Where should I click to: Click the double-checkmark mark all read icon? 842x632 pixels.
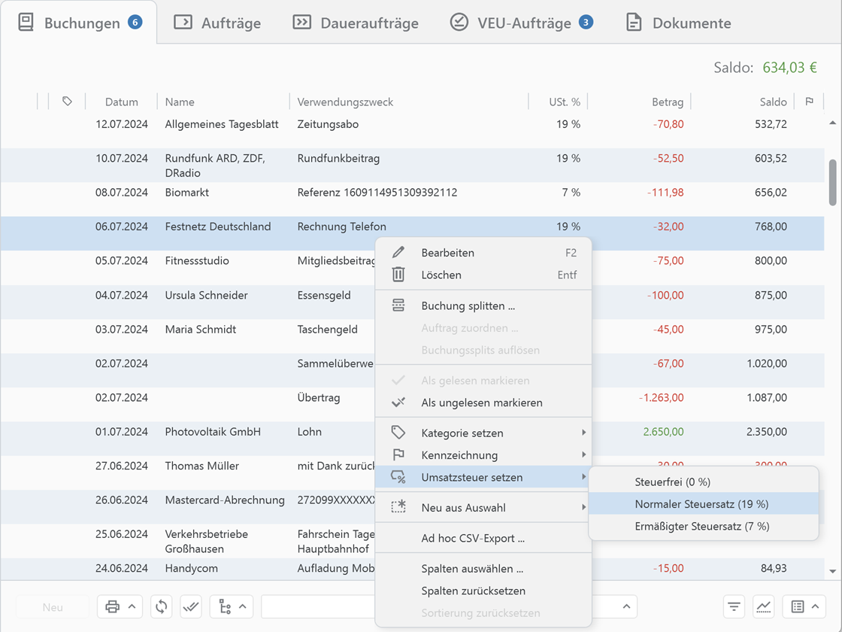(191, 606)
